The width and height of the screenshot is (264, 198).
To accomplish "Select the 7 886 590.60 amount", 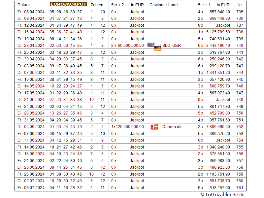I will [218, 127].
